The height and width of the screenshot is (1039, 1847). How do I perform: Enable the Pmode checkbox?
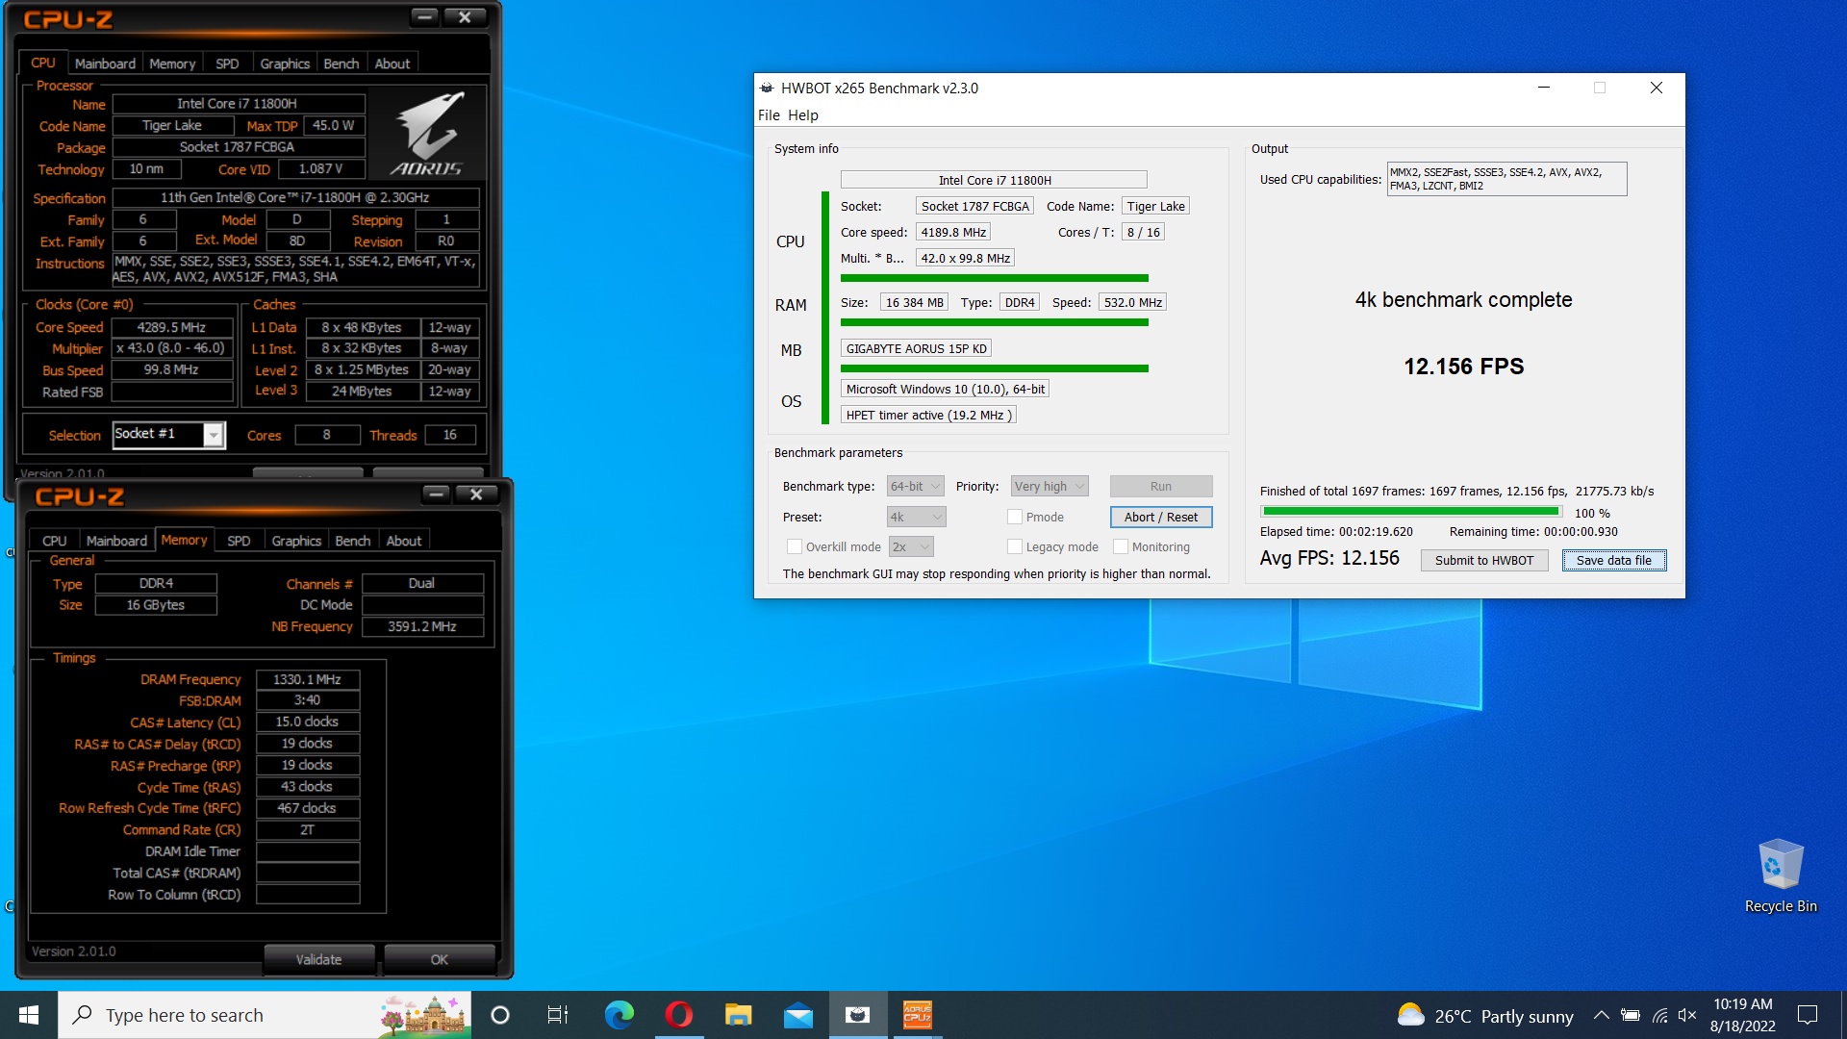click(x=1014, y=517)
